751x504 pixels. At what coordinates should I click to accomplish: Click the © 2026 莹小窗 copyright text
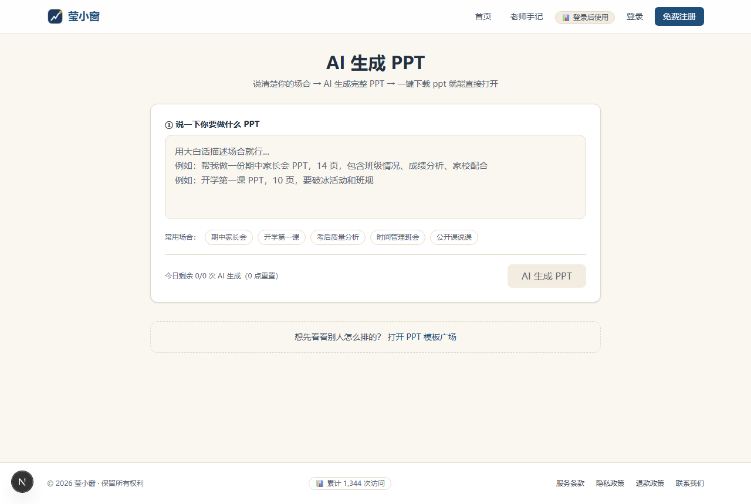pyautogui.click(x=96, y=483)
